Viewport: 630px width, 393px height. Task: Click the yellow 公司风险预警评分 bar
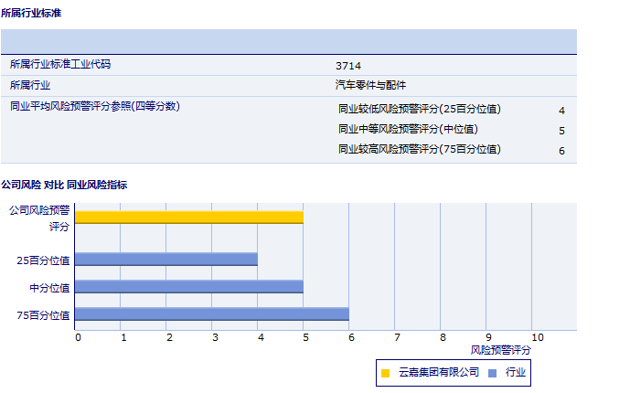pos(188,217)
